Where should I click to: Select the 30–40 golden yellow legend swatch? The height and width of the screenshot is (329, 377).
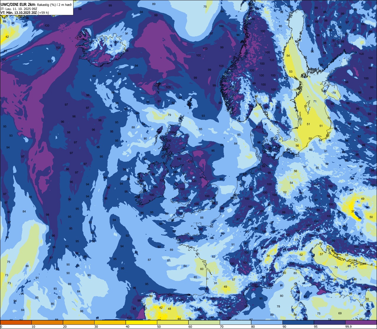pos(110,322)
